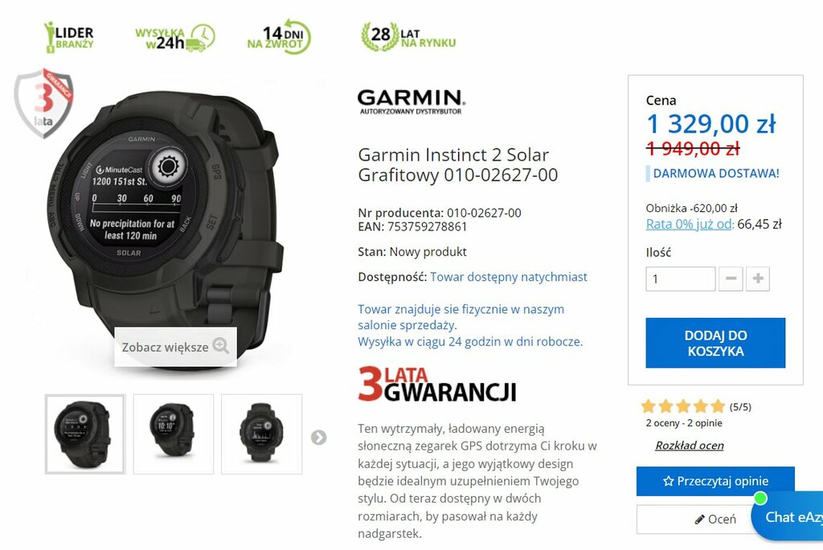
Task: Click the 28 lat na rynku laurel icon
Action: 407,37
